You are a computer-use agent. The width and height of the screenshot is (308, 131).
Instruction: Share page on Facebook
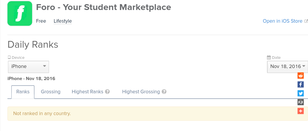tap(301, 84)
